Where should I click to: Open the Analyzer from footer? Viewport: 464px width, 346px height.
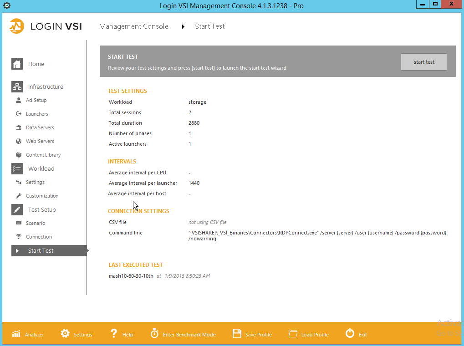[34, 335]
